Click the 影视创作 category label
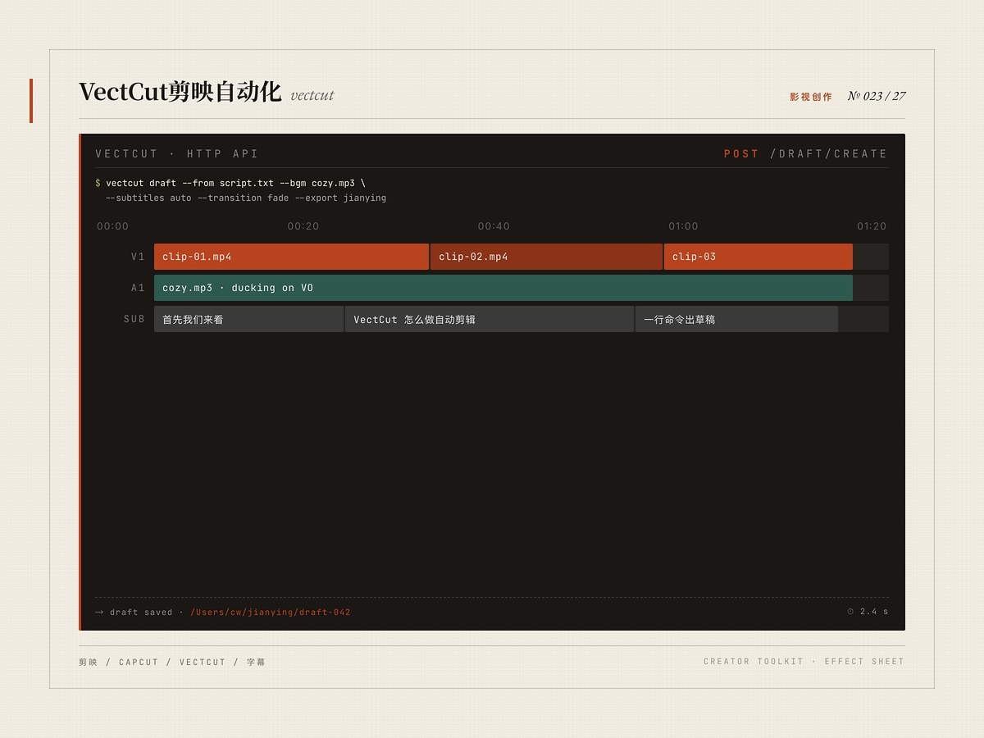 [811, 97]
